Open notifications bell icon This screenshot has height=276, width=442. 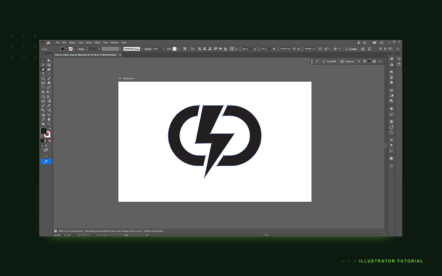tap(359, 43)
